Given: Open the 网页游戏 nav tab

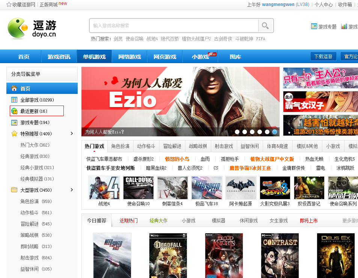Looking at the screenshot, I should click(165, 56).
